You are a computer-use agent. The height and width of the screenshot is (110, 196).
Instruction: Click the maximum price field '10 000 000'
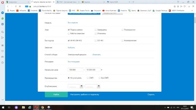[92, 70]
